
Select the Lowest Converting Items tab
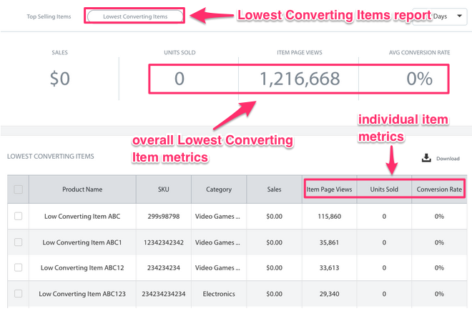(x=135, y=16)
